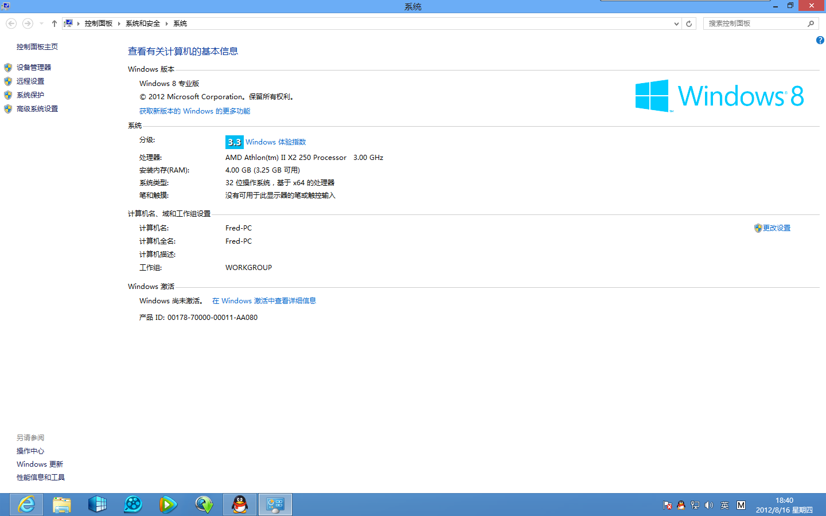The image size is (826, 516).
Task: Select 系统和安全 in the breadcrumb
Action: (x=143, y=24)
